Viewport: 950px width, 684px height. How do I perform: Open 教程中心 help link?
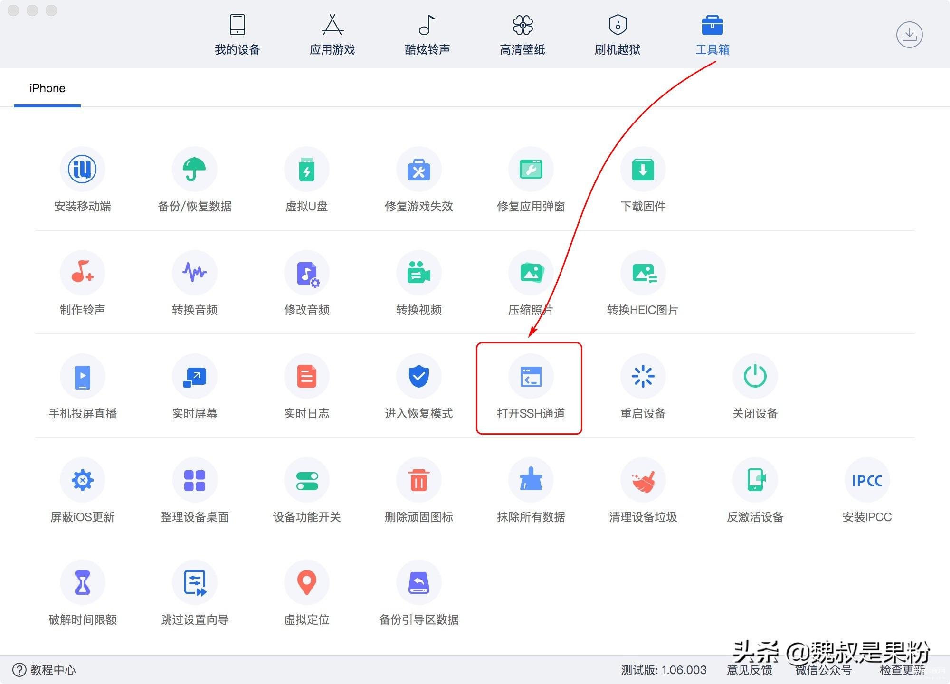(x=44, y=670)
